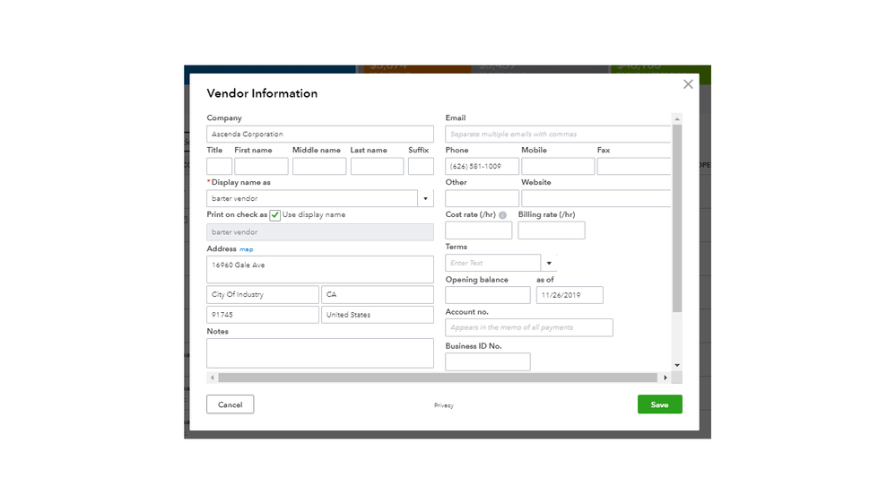Click the Account no. field

click(x=529, y=327)
